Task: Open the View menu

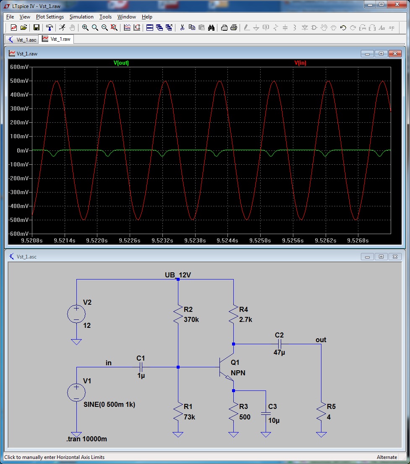Action: tap(25, 17)
